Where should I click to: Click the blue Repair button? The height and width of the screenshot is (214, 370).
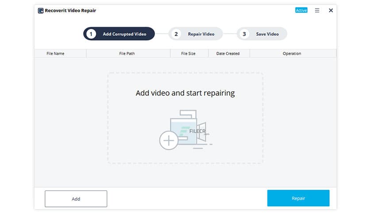298,198
